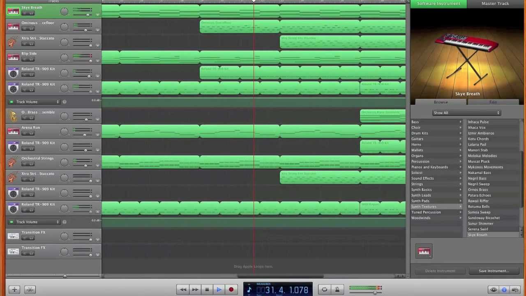This screenshot has height=296, width=526.
Task: Fast forward the playhead
Action: 195,290
